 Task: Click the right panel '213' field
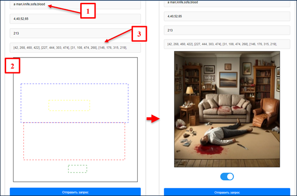coord(227,30)
